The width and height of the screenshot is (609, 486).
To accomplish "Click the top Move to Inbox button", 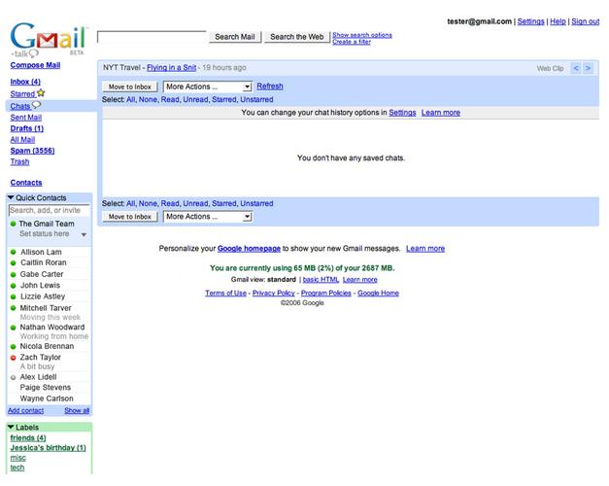I will click(129, 87).
